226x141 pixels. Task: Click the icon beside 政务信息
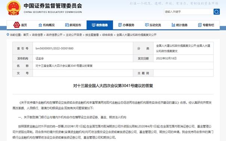94,25
